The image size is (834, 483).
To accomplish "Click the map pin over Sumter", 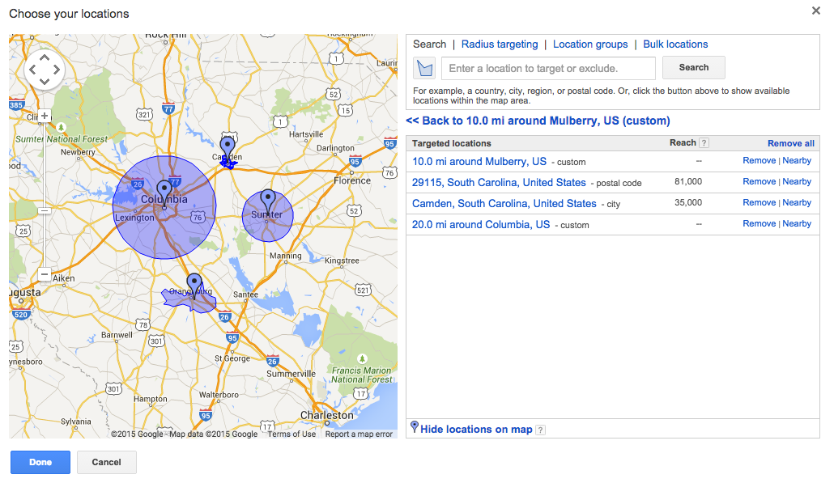I will 267,199.
